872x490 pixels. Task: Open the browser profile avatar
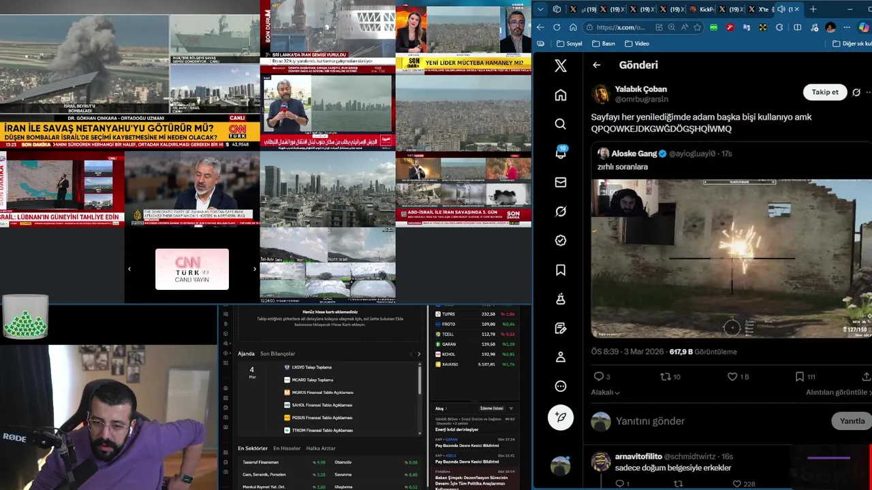tap(830, 27)
